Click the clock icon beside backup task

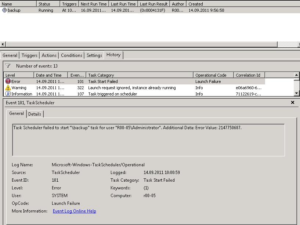(4, 10)
